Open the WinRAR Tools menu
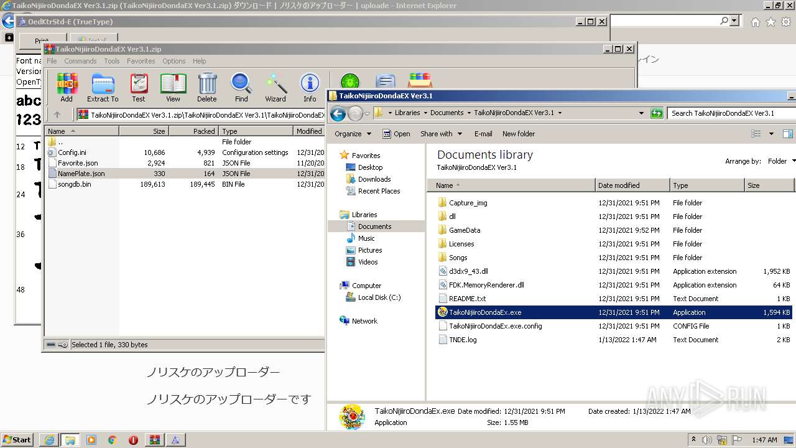Image resolution: width=796 pixels, height=448 pixels. [112, 61]
